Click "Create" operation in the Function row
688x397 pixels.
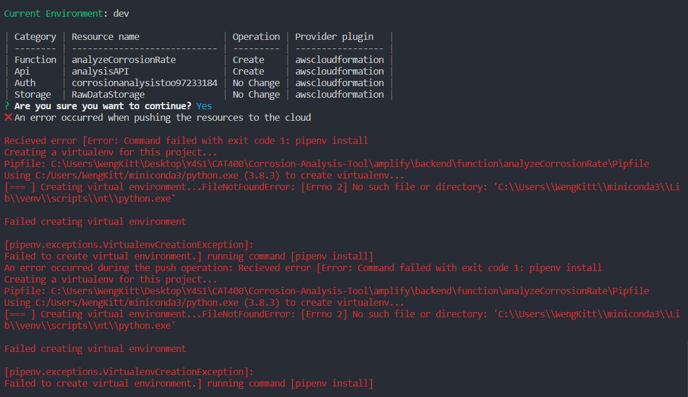click(x=248, y=60)
